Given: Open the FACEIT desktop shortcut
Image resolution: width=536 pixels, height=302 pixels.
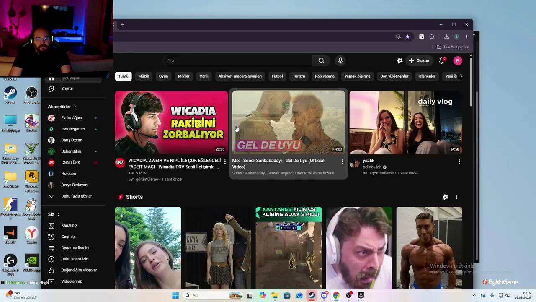Looking at the screenshot, I should coord(10,235).
